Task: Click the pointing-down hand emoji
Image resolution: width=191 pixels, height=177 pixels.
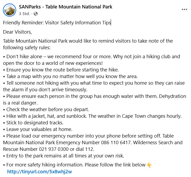Action: pyautogui.click(x=149, y=165)
